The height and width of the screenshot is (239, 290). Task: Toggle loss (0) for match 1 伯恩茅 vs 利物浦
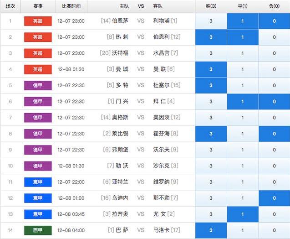pyautogui.click(x=274, y=21)
